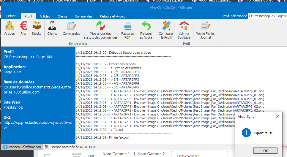The image size is (287, 157).
Task: Click the 'Lecture des articles' log line
Action: tap(108, 68)
